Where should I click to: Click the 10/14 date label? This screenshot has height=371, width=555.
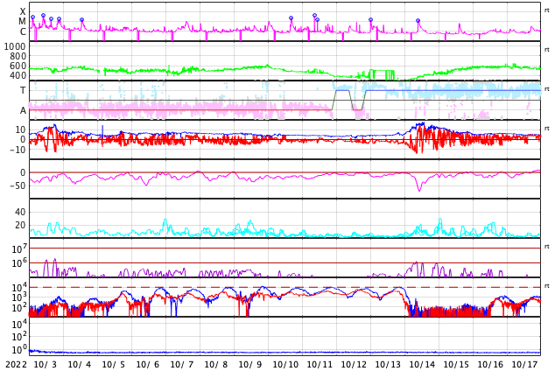[x=422, y=364]
